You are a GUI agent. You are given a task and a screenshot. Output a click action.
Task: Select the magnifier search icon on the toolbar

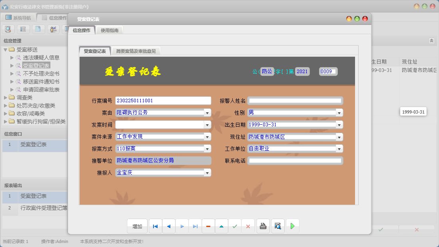coord(8,29)
